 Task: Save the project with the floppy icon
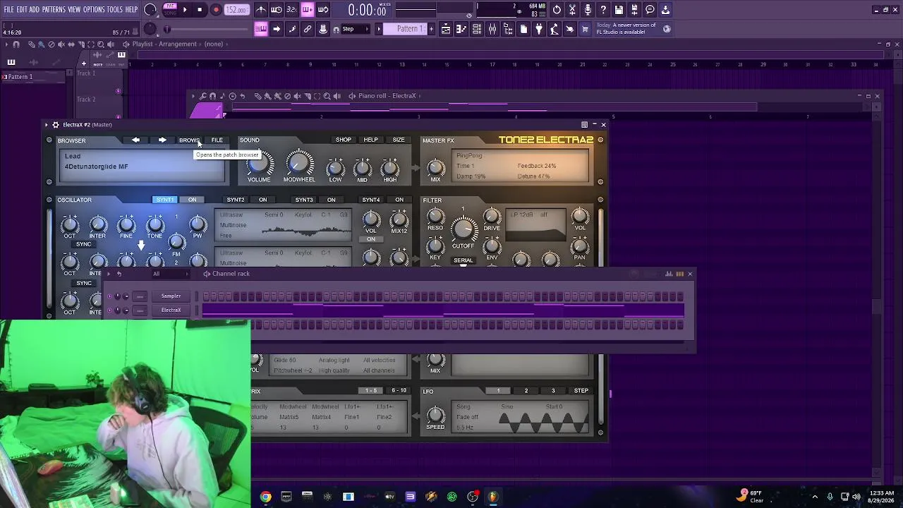click(x=619, y=10)
